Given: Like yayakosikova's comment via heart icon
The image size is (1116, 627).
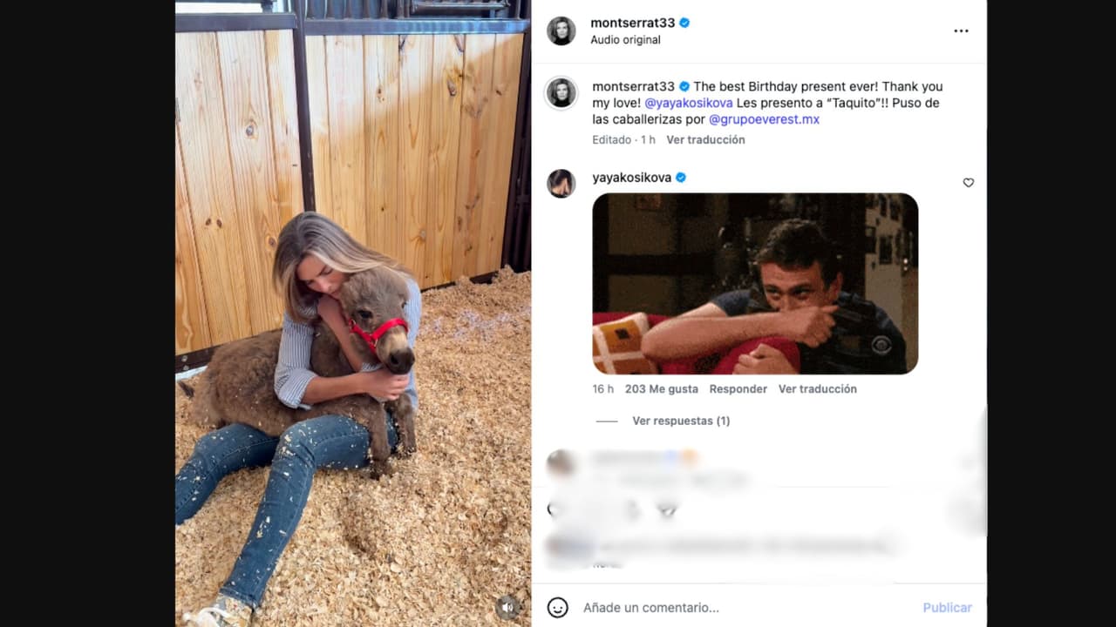Looking at the screenshot, I should (968, 183).
